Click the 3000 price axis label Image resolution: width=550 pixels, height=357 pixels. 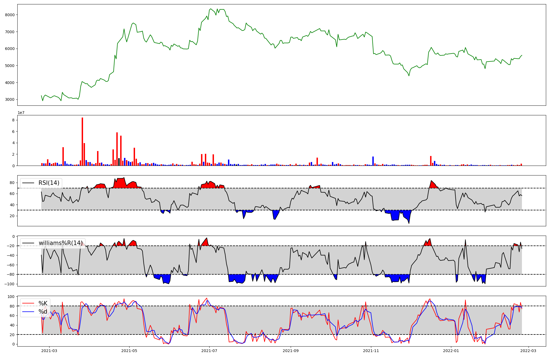tap(10, 99)
